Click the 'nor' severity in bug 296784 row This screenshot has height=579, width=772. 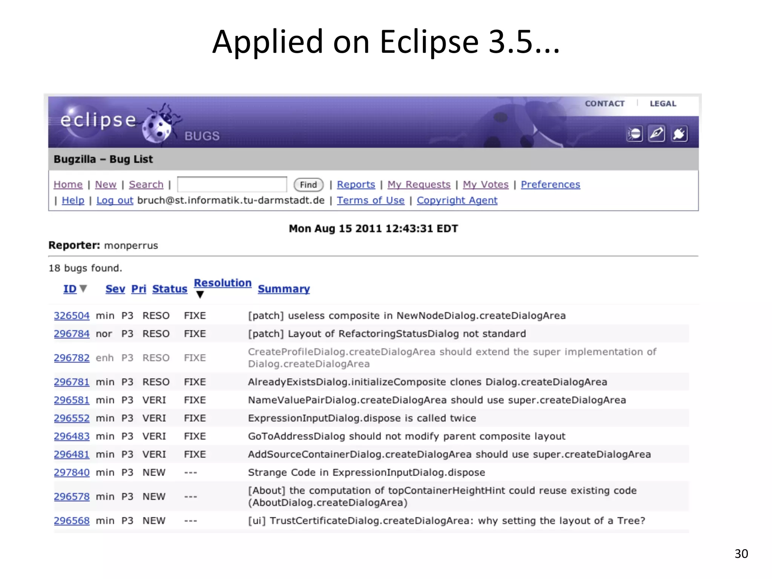[104, 334]
